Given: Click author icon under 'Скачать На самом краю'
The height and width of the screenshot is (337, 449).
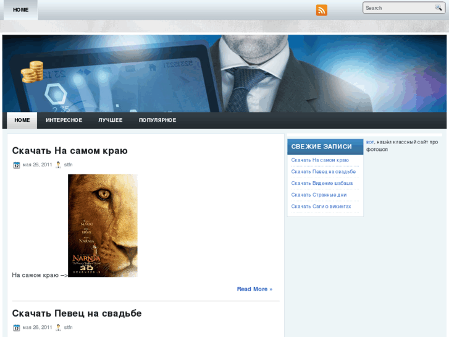Looking at the screenshot, I should point(59,164).
